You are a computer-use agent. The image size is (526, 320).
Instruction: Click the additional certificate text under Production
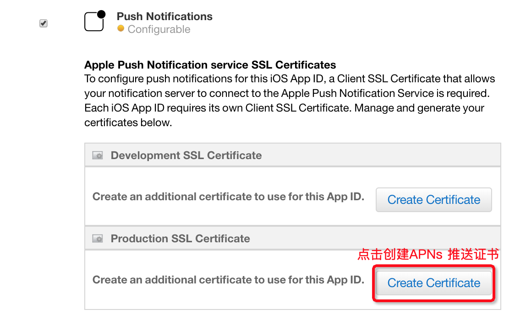228,280
